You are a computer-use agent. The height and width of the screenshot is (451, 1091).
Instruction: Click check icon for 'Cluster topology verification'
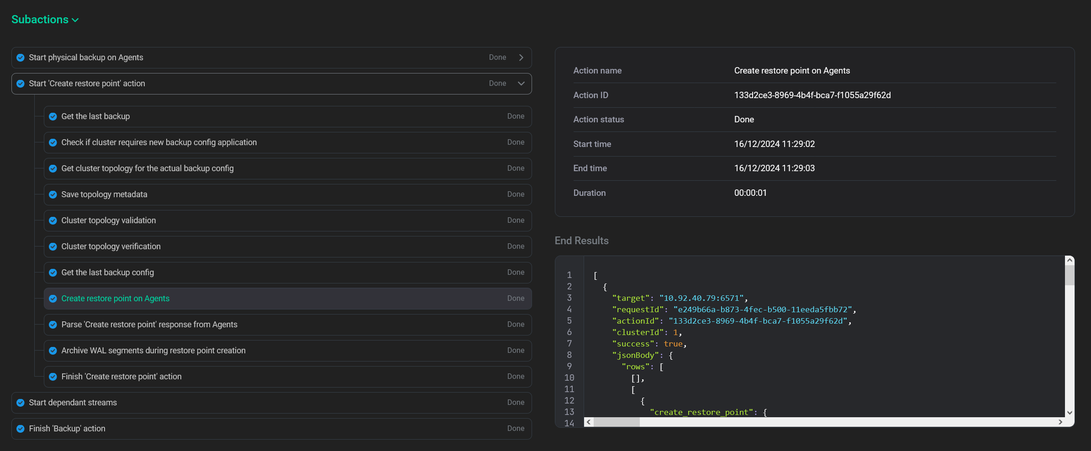click(x=53, y=246)
